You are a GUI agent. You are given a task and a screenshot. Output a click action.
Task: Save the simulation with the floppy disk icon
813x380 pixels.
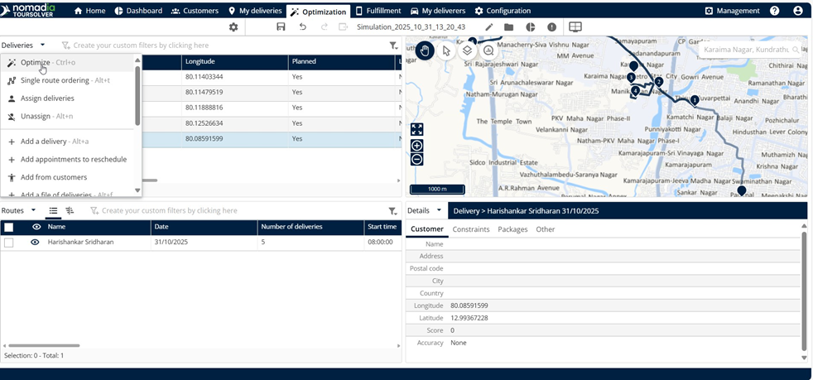[281, 27]
